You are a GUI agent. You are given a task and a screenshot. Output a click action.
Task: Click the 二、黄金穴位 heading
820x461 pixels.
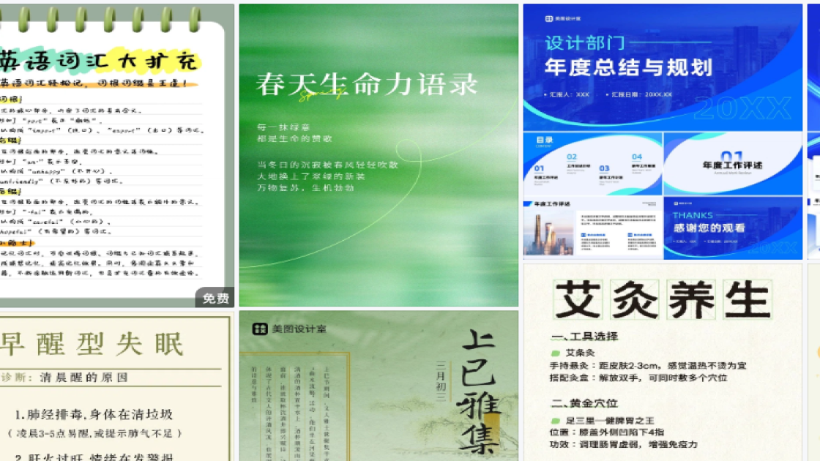point(584,403)
